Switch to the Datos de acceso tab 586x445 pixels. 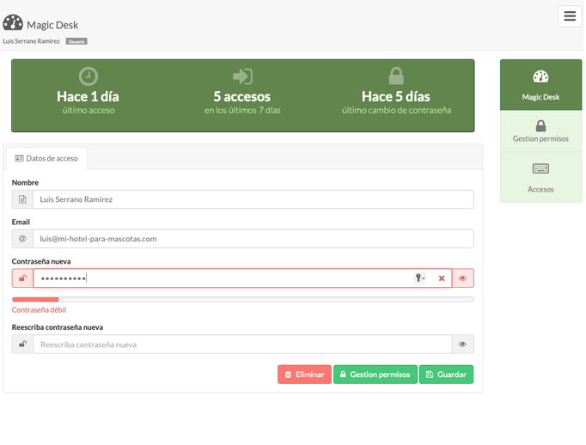(x=46, y=158)
